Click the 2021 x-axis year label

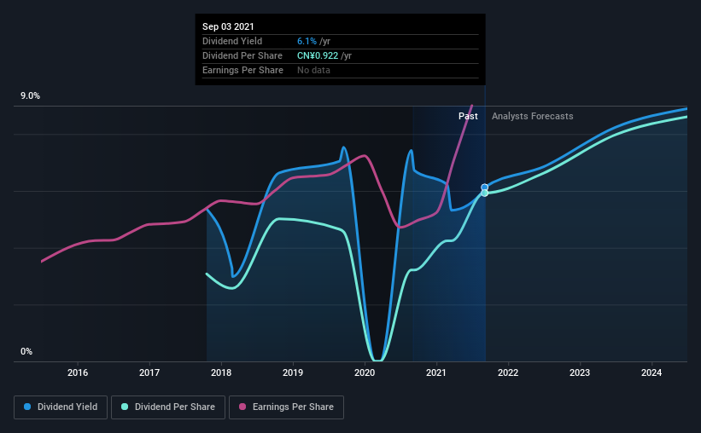pyautogui.click(x=436, y=372)
